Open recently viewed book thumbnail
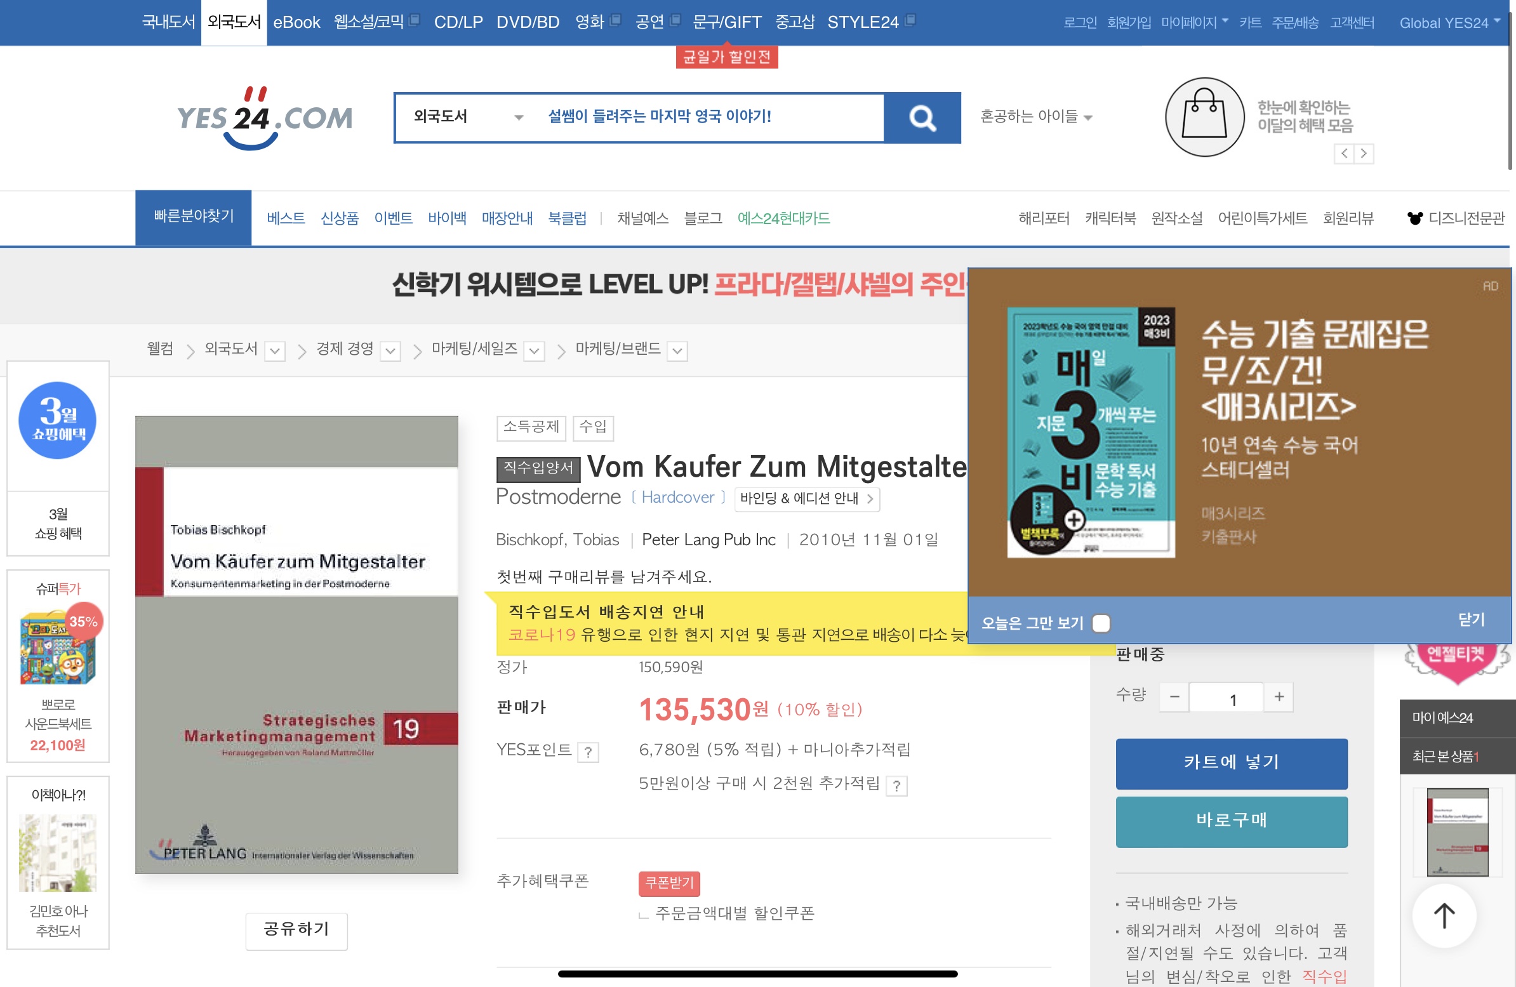 tap(1458, 832)
